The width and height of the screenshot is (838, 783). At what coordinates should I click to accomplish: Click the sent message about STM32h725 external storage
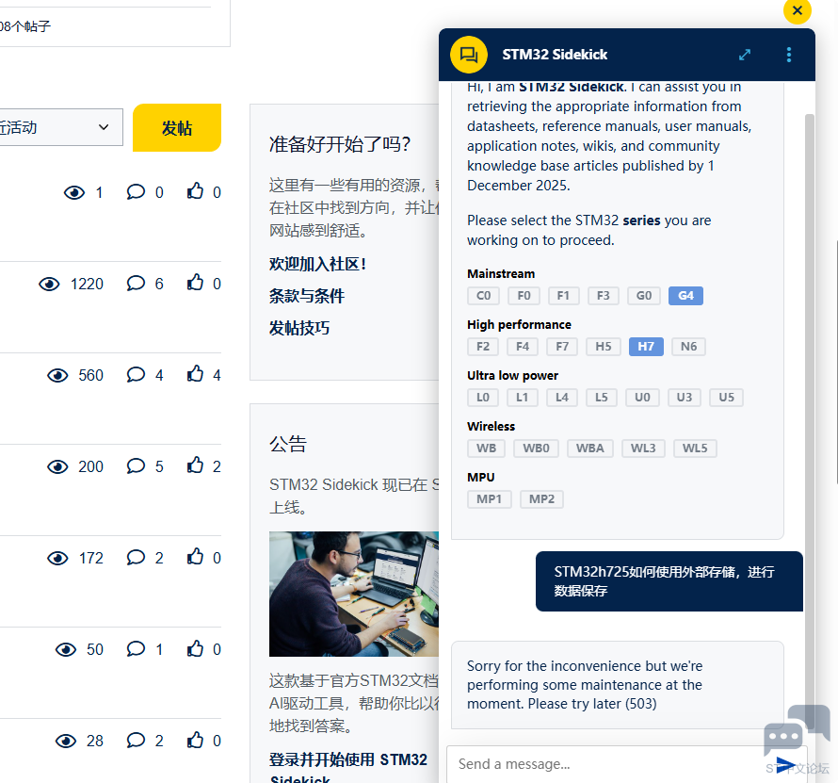[x=669, y=581]
